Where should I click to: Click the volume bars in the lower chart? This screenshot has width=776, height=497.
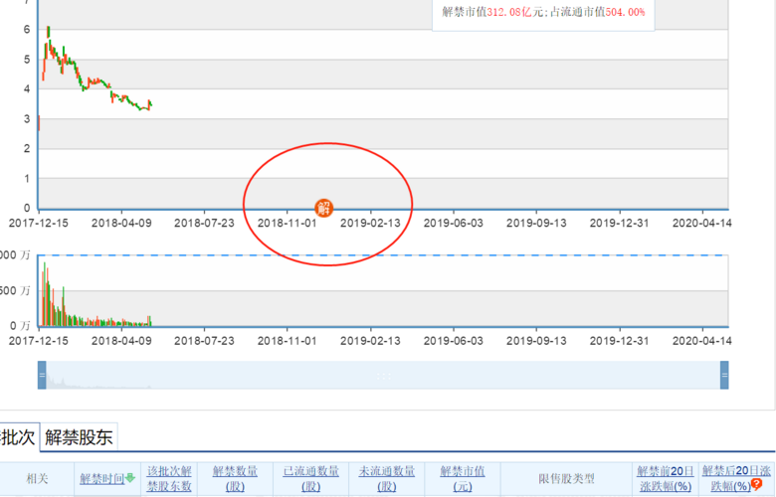click(96, 294)
